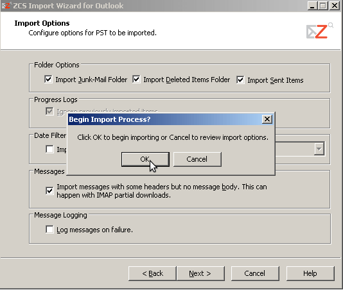Image resolution: width=343 pixels, height=290 pixels.
Task: Proceed with the Next button
Action: 200,273
